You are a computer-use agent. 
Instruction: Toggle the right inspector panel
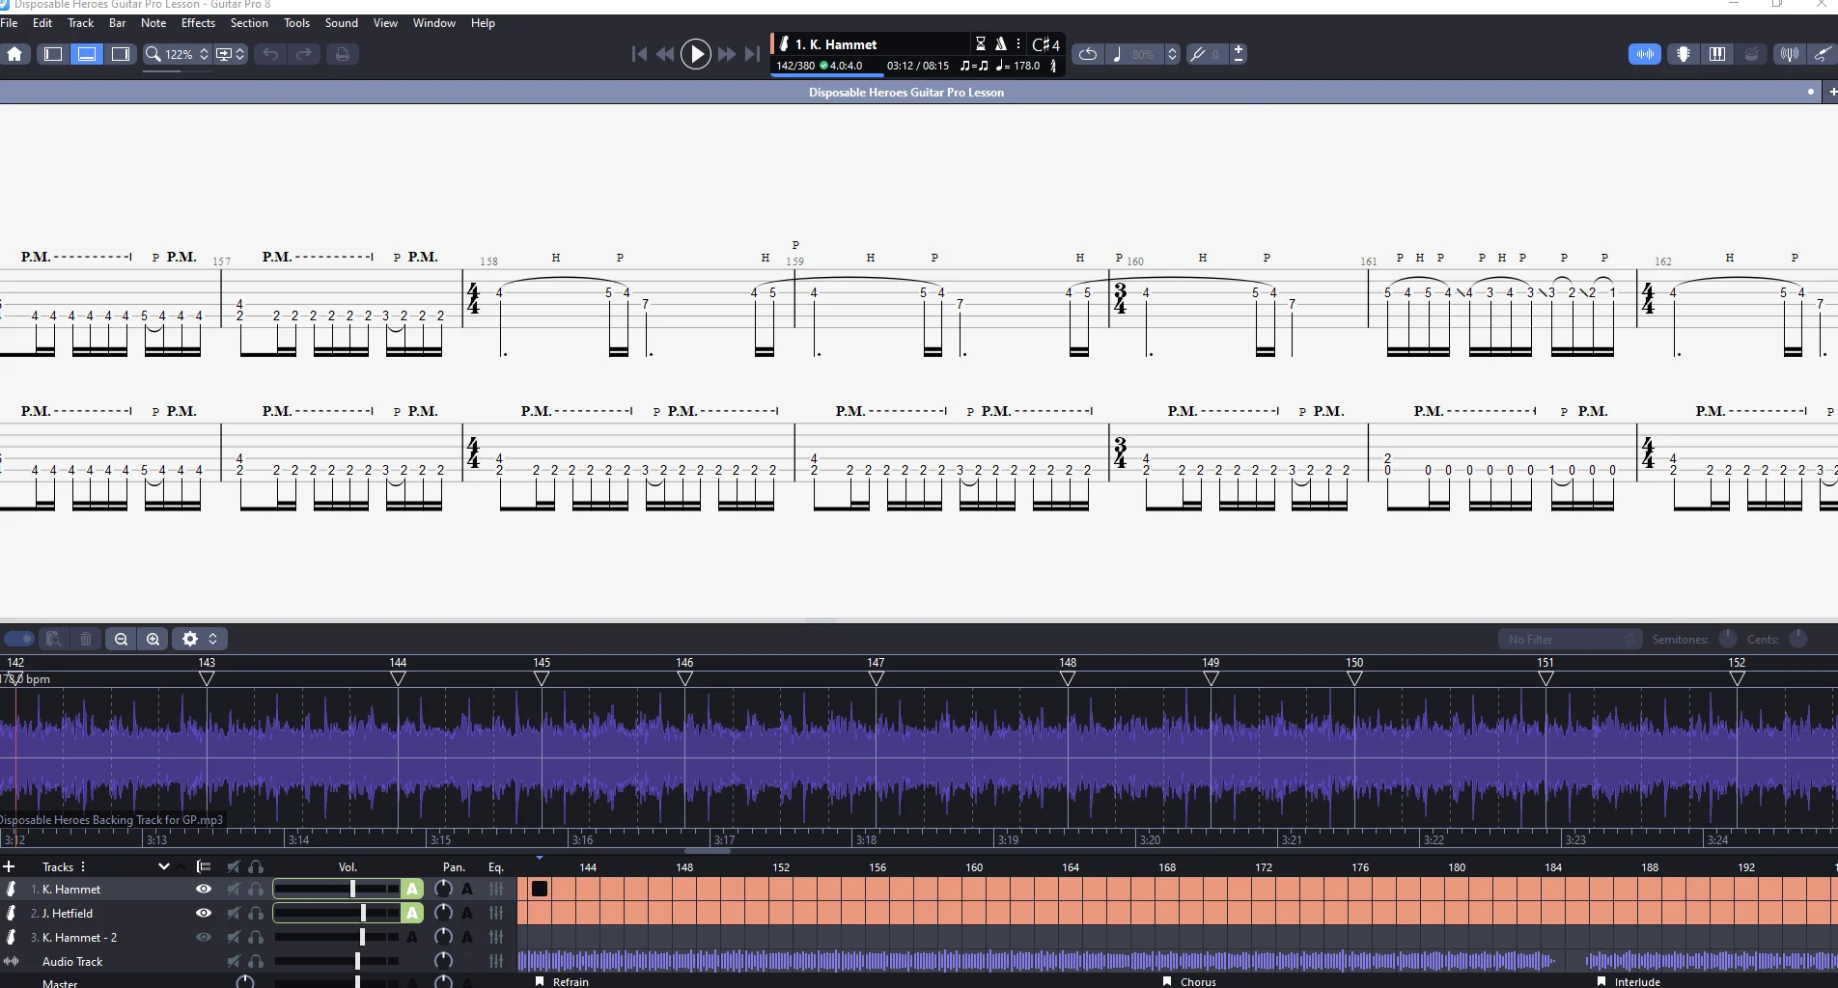(121, 54)
